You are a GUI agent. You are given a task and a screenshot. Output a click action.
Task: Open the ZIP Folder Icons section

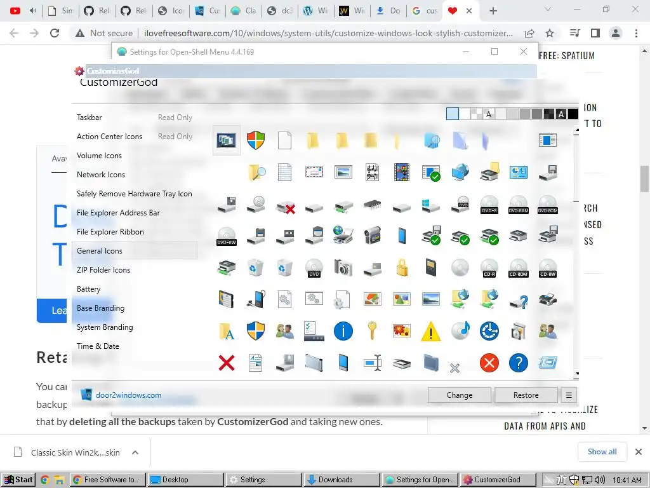point(135,270)
